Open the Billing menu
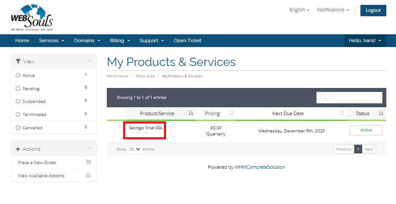396x204 pixels. [120, 40]
